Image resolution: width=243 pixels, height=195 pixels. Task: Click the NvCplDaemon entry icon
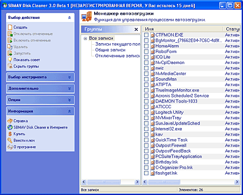coord(152,62)
